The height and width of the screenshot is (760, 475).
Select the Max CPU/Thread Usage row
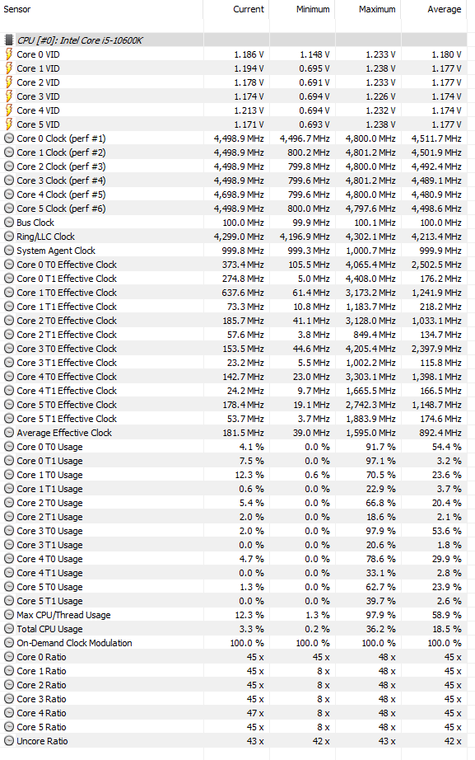point(234,615)
